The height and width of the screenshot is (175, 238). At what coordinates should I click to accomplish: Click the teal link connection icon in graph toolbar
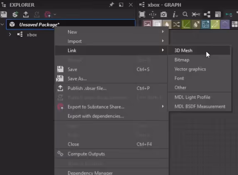(229, 14)
